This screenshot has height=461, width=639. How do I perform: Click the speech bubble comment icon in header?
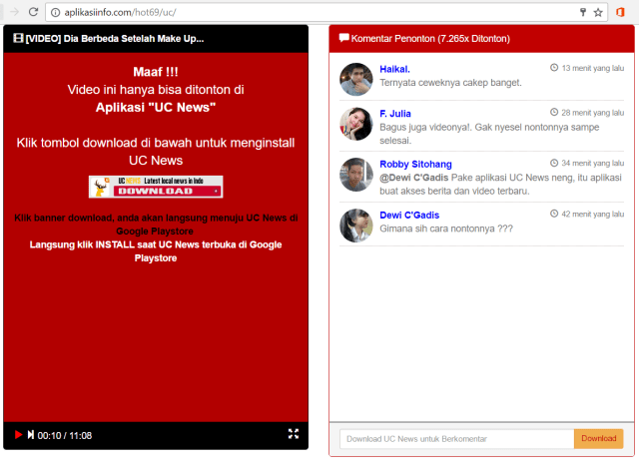(x=343, y=38)
